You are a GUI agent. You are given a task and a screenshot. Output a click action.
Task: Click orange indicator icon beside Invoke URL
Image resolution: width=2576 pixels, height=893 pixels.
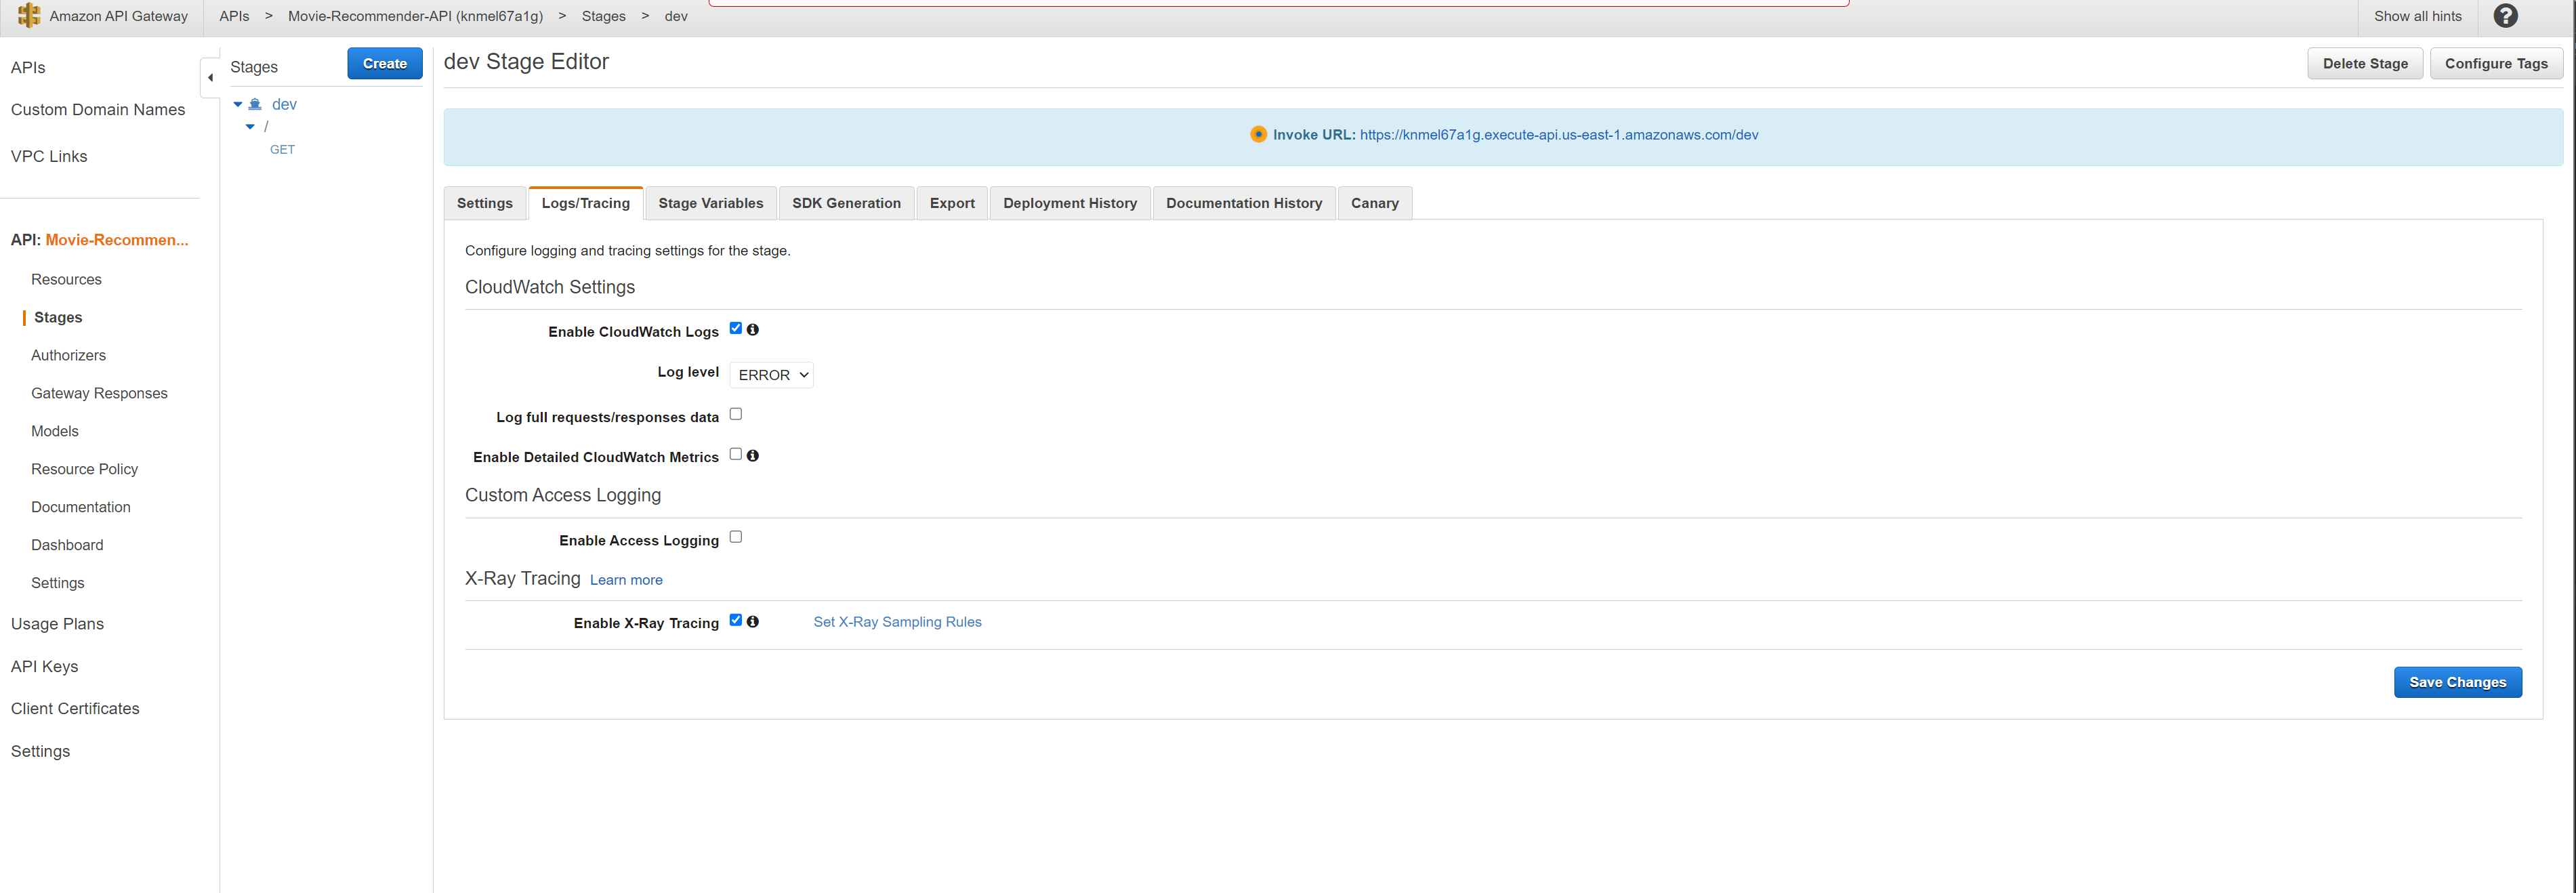coord(1258,134)
